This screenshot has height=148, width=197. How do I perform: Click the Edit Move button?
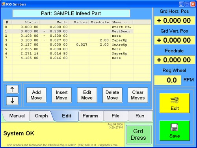pyautogui.click(x=87, y=95)
